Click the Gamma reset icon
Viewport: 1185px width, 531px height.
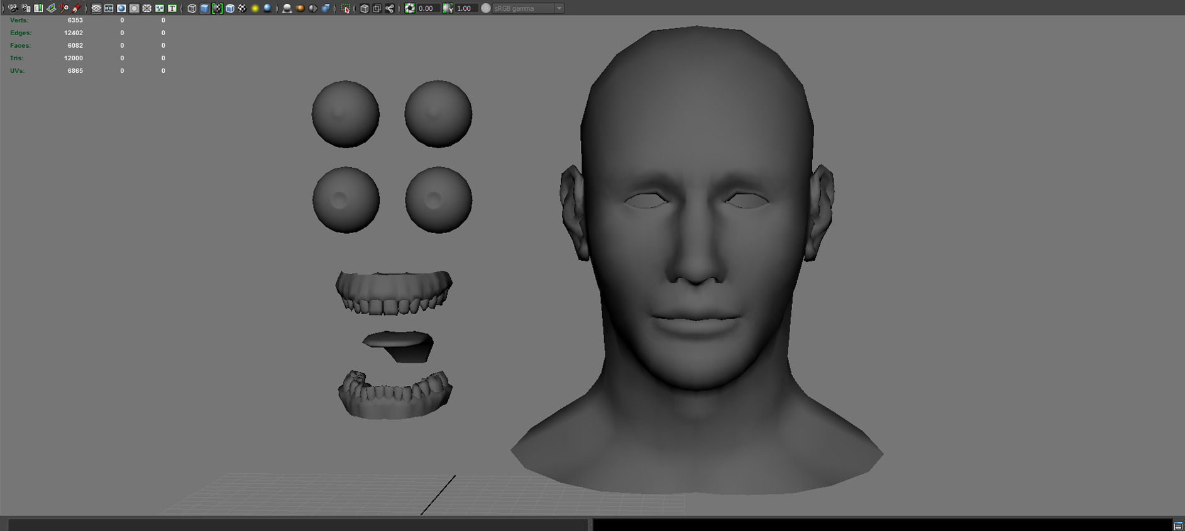pos(448,8)
